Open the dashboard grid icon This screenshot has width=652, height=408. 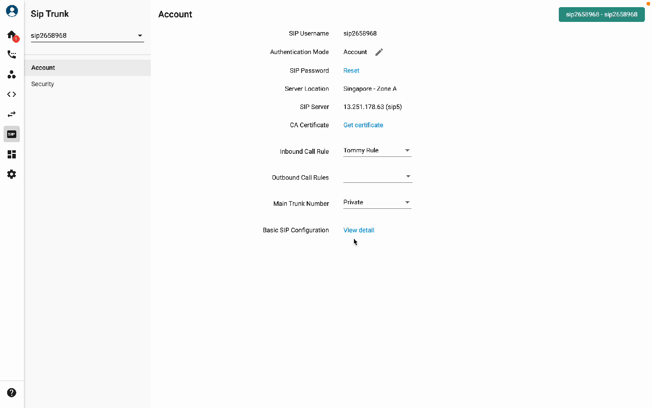pyautogui.click(x=12, y=154)
